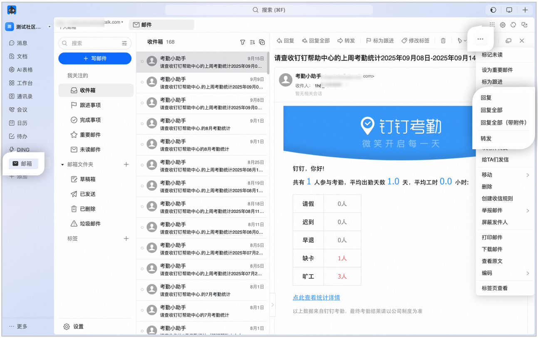Open 文档 in the left sidebar

click(x=18, y=57)
